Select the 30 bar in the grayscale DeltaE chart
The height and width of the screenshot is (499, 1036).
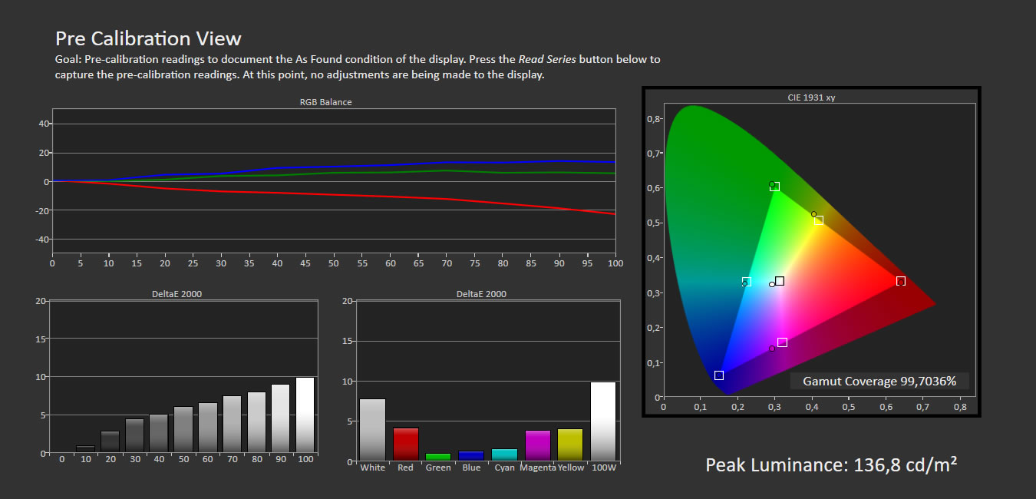point(135,435)
